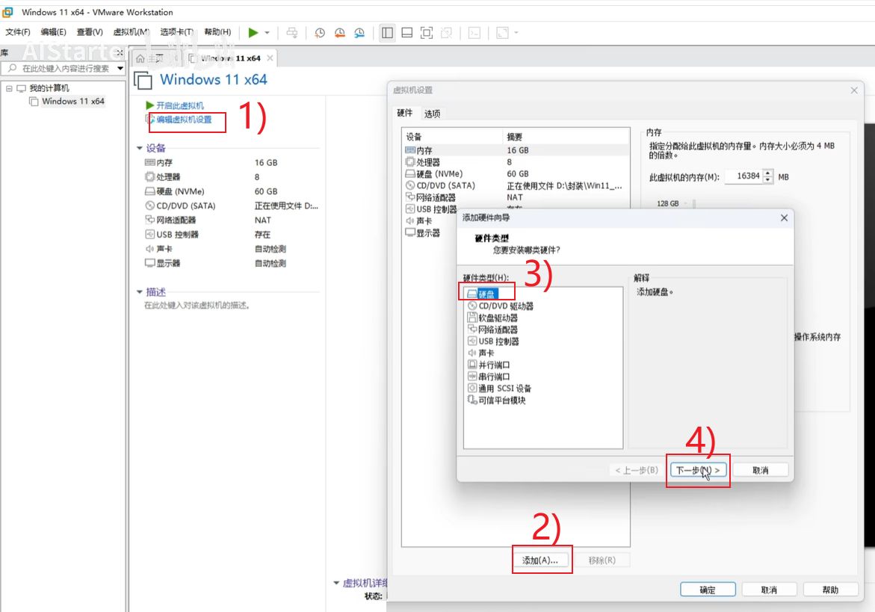Click the take snapshot clock icon
Viewport: 875px width, 612px height.
[320, 33]
